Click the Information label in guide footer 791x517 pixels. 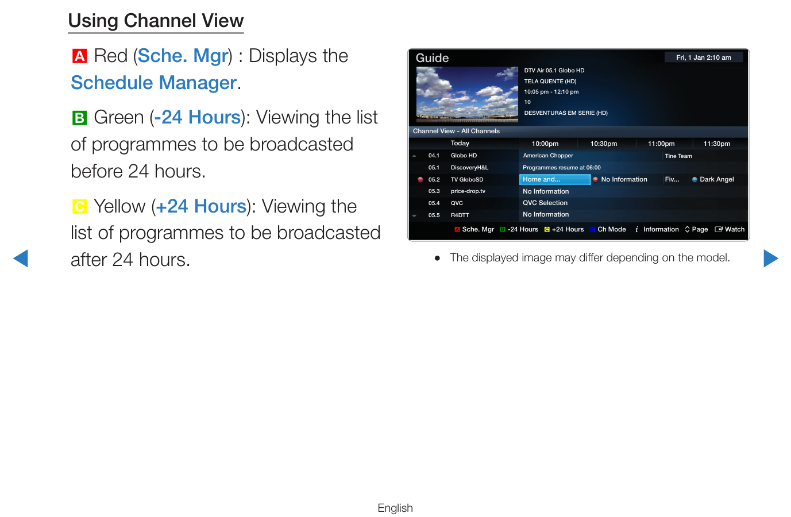[661, 229]
